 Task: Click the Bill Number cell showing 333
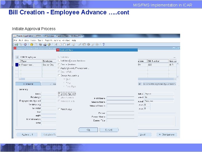pyautogui.click(x=158, y=65)
